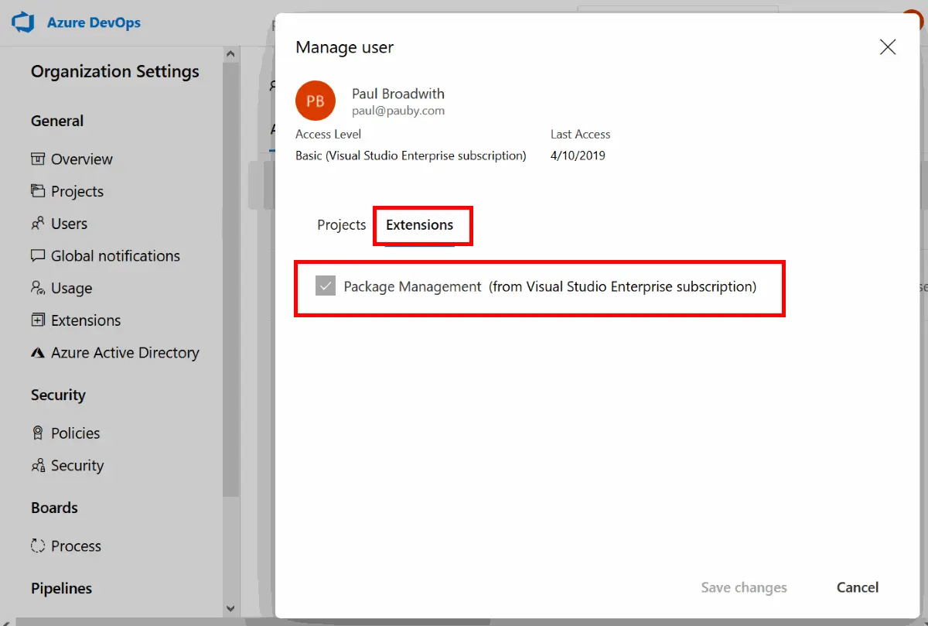Switch to the Projects tab in dialog
928x626 pixels.
click(341, 225)
